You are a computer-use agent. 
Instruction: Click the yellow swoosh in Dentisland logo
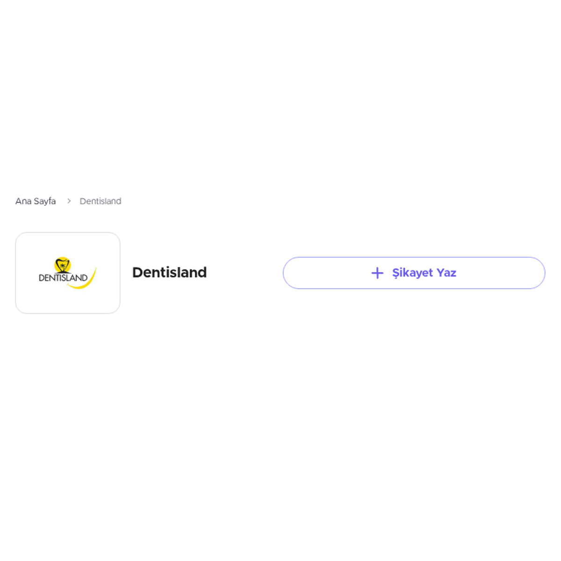pyautogui.click(x=84, y=280)
